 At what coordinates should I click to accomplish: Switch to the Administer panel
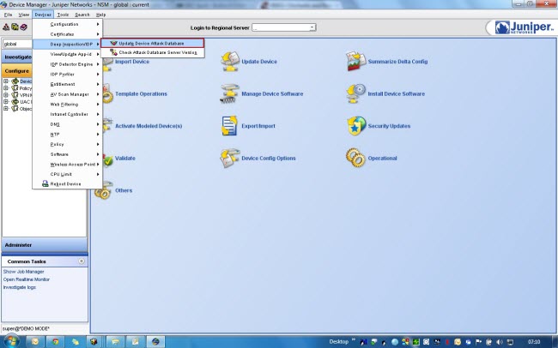pyautogui.click(x=45, y=245)
